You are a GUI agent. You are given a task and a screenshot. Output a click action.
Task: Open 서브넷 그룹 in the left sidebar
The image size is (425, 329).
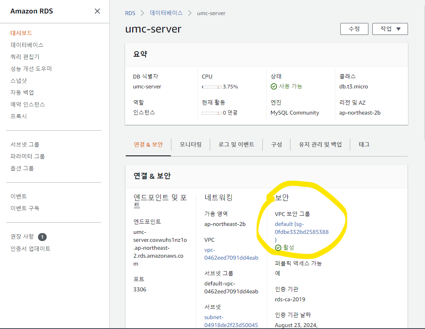[x=25, y=144]
